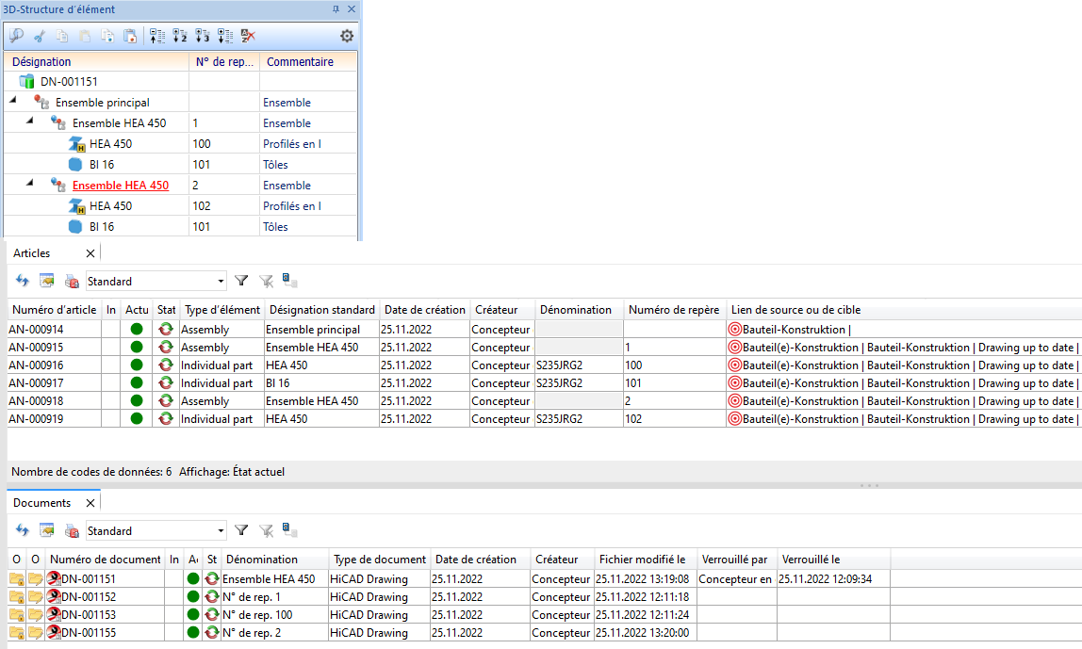Image resolution: width=1082 pixels, height=649 pixels.
Task: Close the Articles tab
Action: [90, 253]
